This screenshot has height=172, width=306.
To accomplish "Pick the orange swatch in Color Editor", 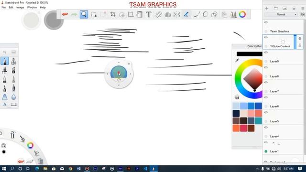I will [236, 129].
